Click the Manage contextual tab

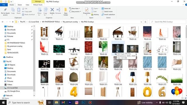coord(38,1)
